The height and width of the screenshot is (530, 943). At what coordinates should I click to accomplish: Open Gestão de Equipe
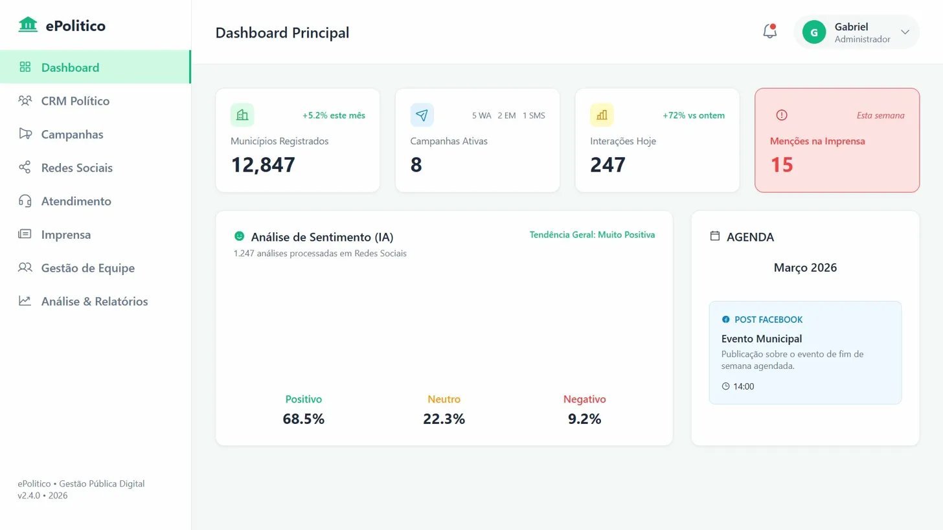coord(87,268)
